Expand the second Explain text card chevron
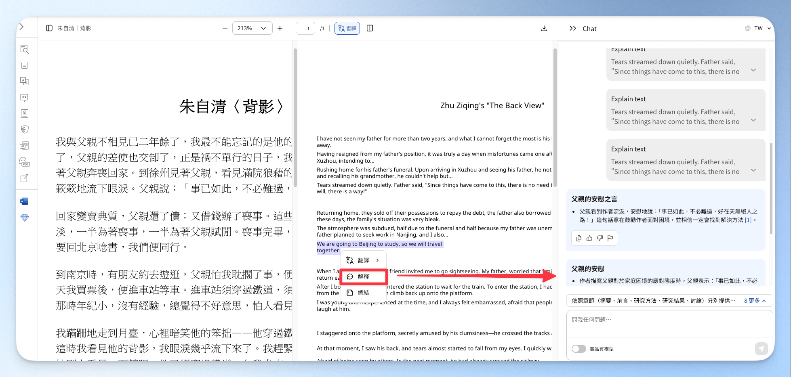Screen dimensions: 791x377 tap(753, 120)
